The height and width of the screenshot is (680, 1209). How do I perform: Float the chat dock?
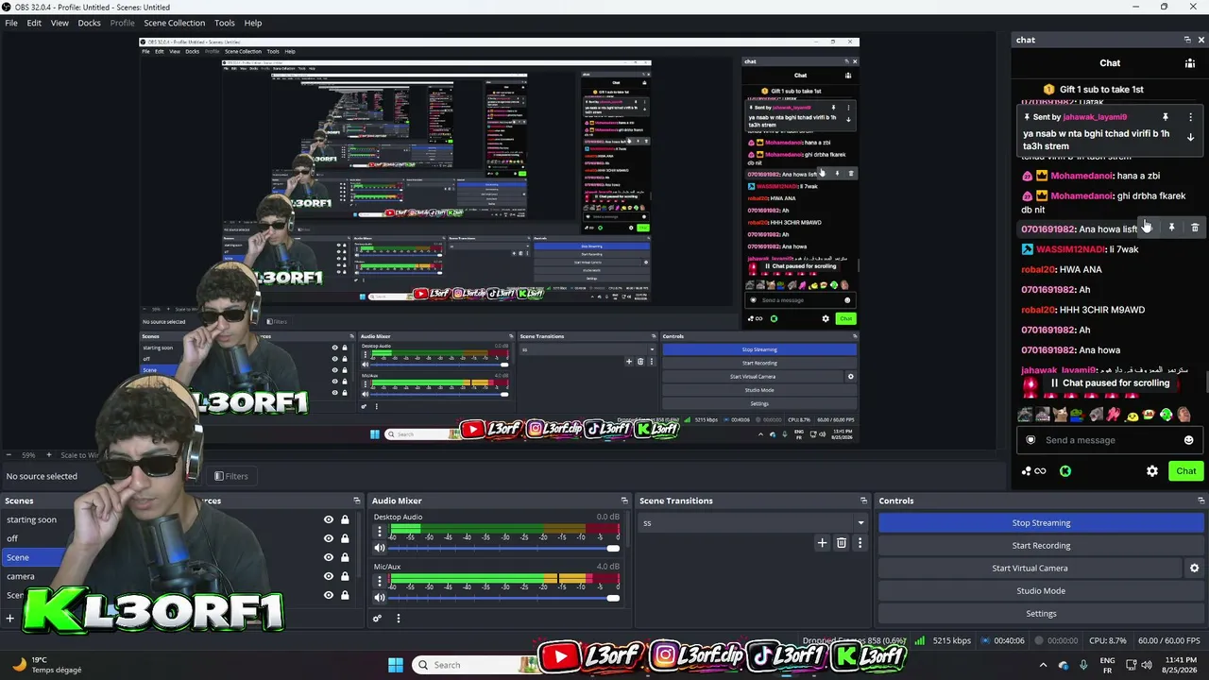1187,40
